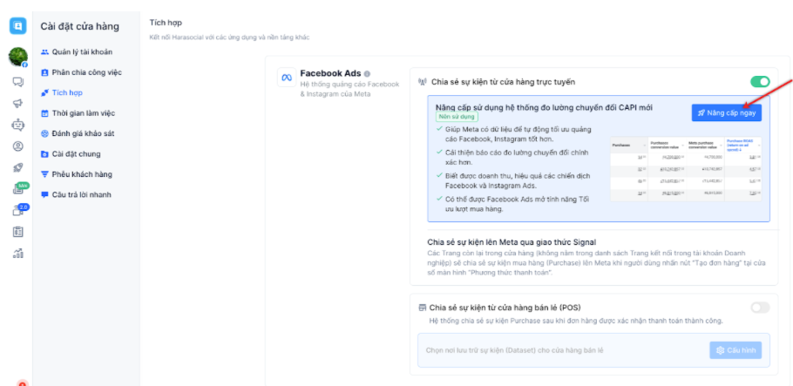
Task: Open Câu trả lời nhanh settings
Action: tap(81, 195)
